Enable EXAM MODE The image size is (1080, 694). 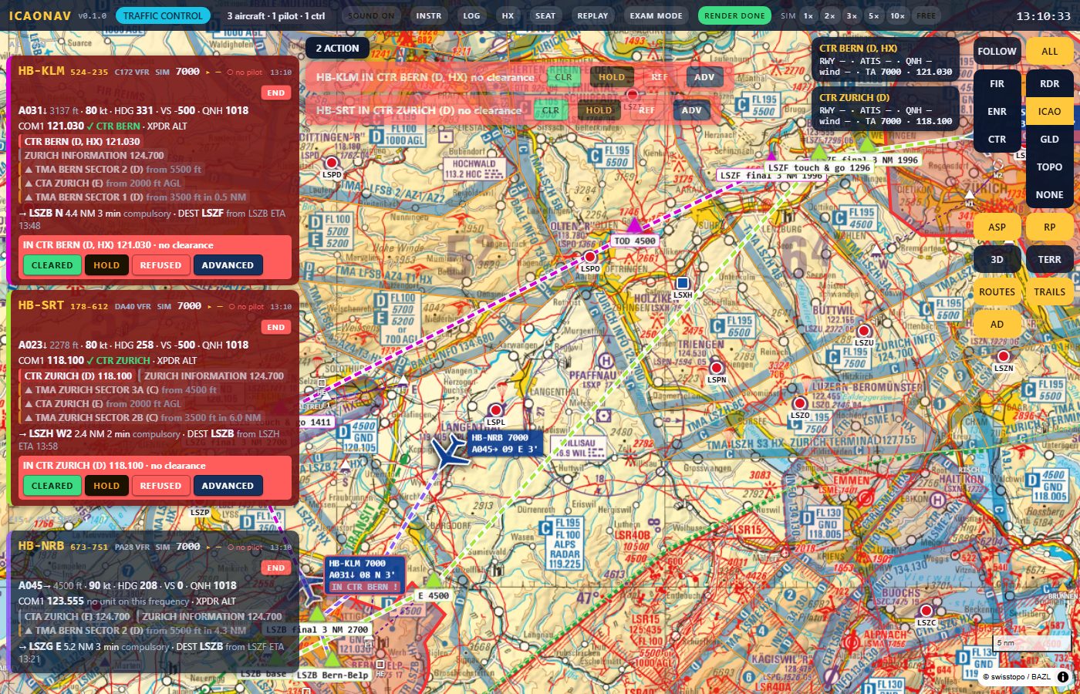[x=656, y=15]
